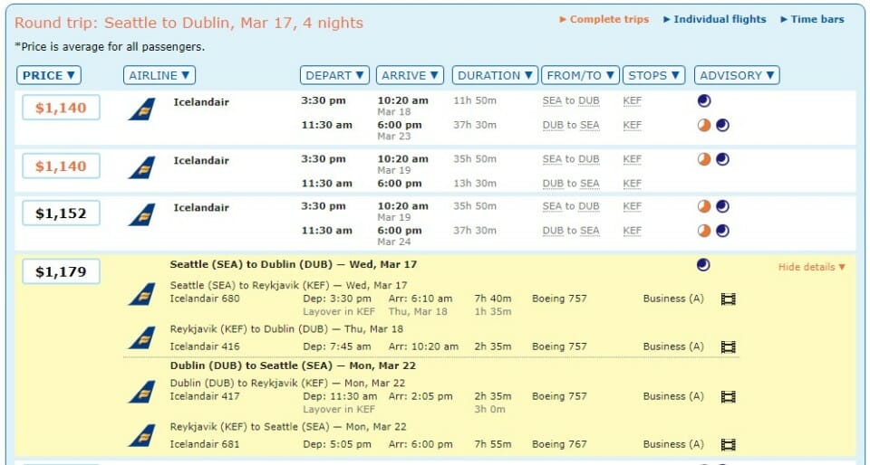Select the $1,179 fare button
The image size is (870, 465).
(x=61, y=271)
